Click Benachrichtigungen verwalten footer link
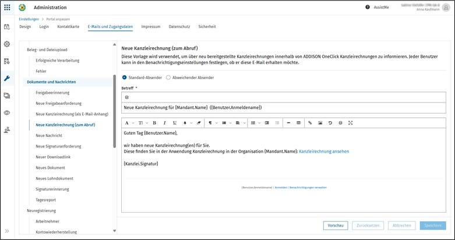The height and width of the screenshot is (240, 455). 308,188
